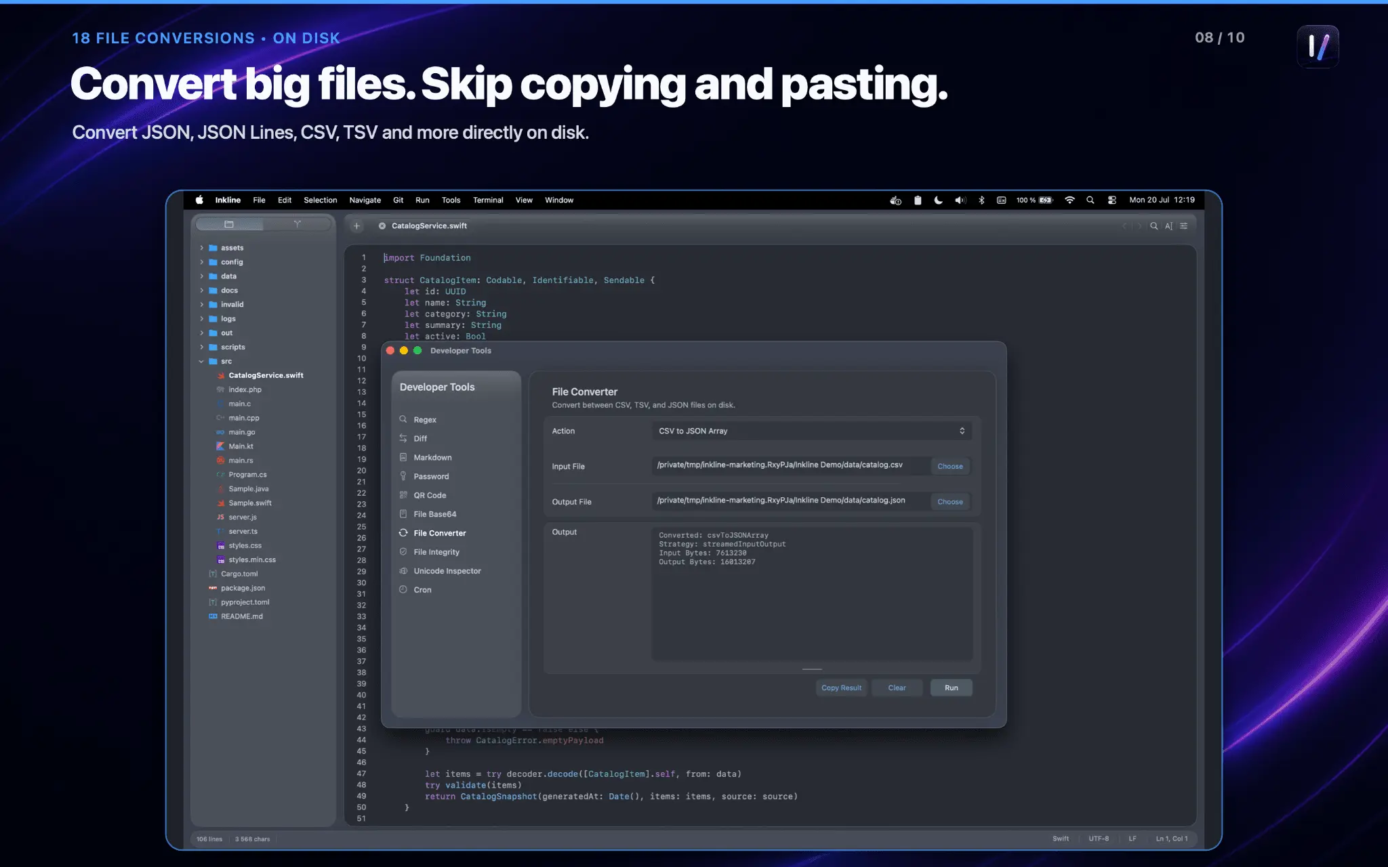Screen dimensions: 1388x867
Task: Open the Navigate menu
Action: pos(365,200)
